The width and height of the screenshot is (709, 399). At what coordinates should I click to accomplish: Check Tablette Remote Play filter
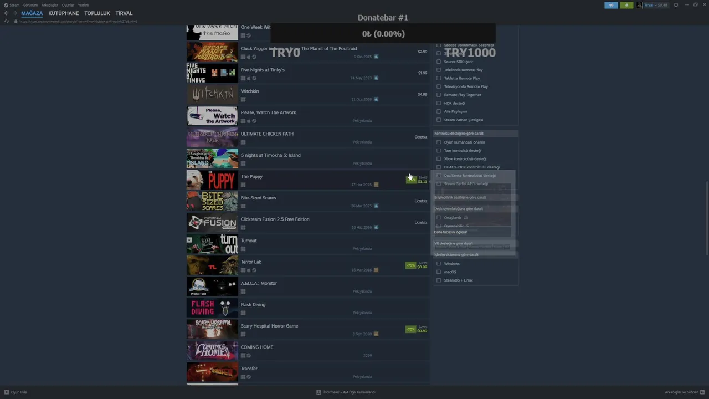tap(439, 78)
